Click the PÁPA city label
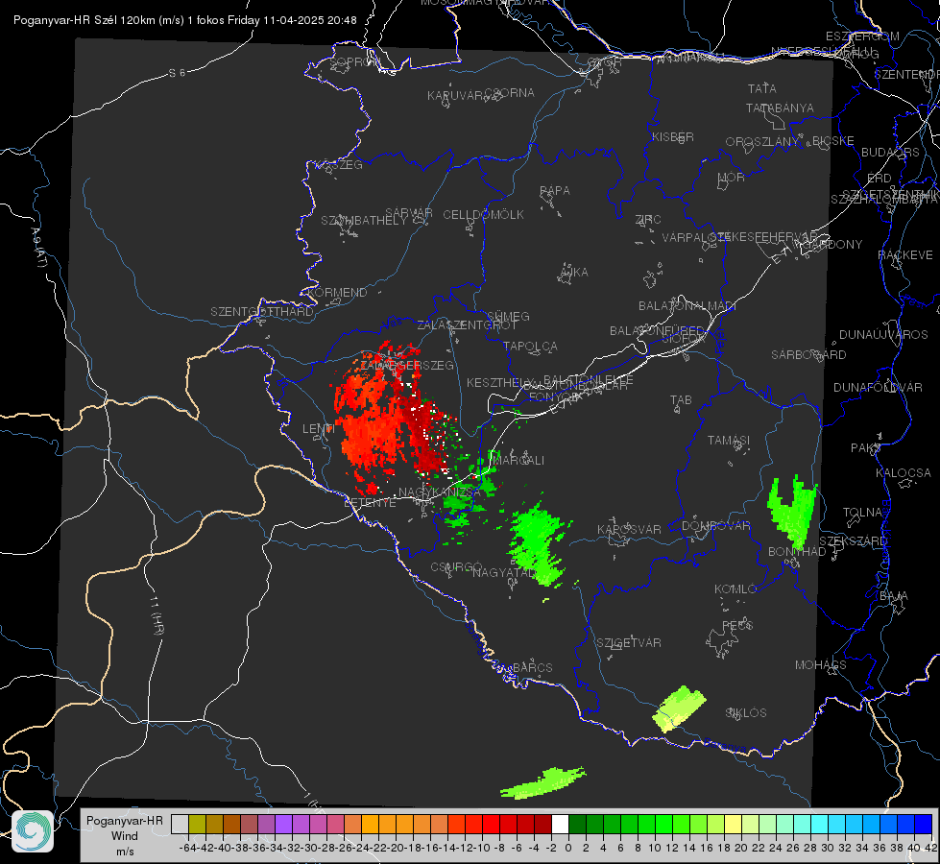This screenshot has width=940, height=864. [x=555, y=190]
